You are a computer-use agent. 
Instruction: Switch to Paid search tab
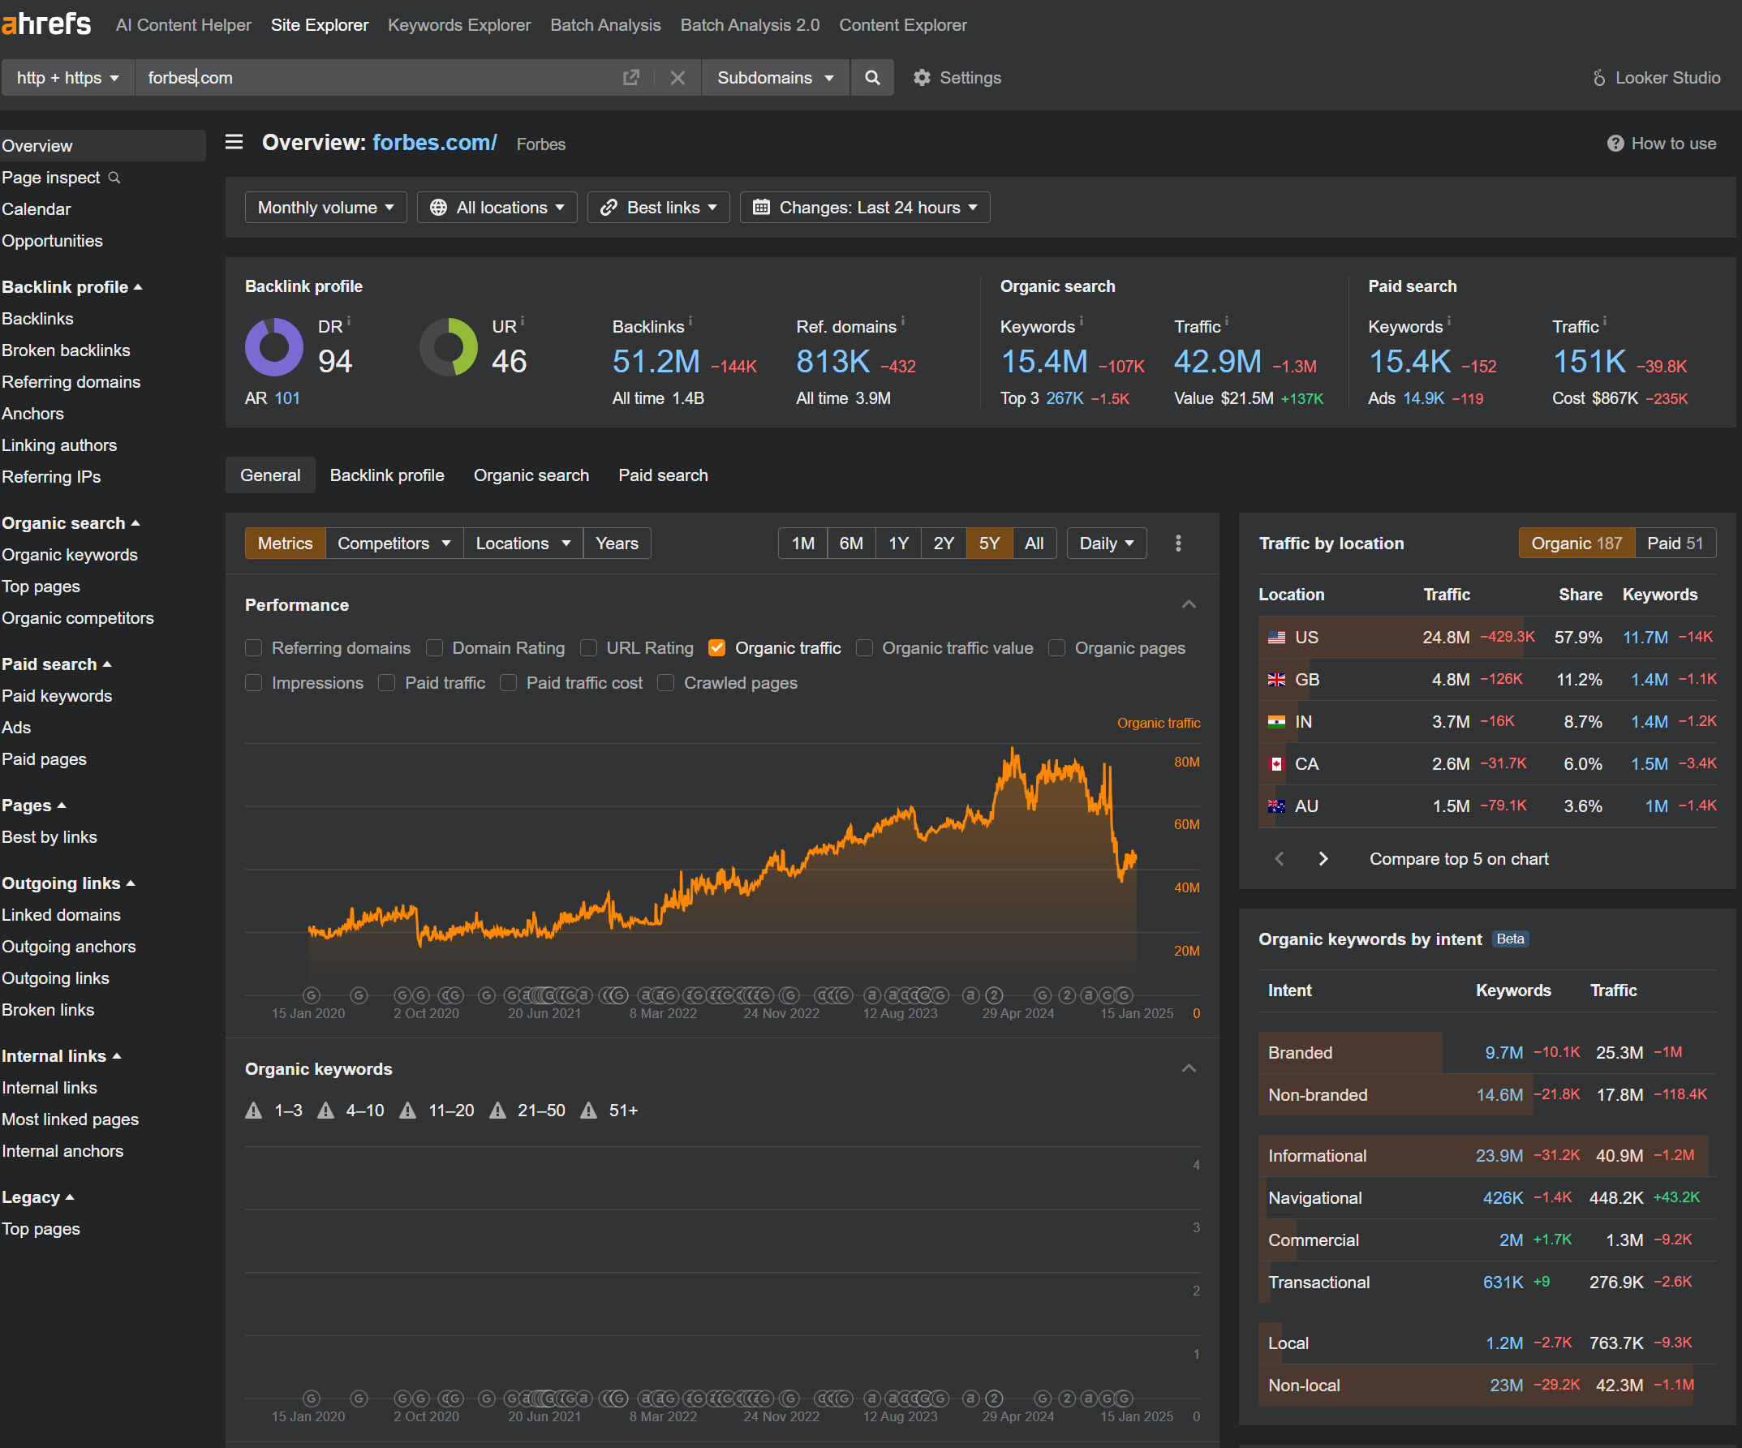click(663, 475)
